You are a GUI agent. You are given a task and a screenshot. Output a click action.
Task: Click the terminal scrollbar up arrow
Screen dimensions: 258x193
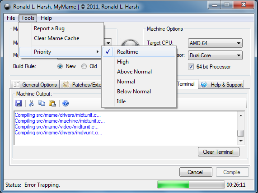click(x=241, y=115)
